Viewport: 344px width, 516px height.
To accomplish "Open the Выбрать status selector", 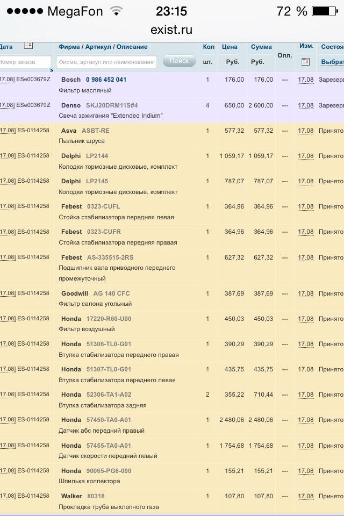I will coord(332,62).
